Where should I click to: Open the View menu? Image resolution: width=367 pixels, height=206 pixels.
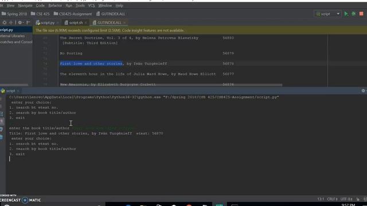point(10,5)
